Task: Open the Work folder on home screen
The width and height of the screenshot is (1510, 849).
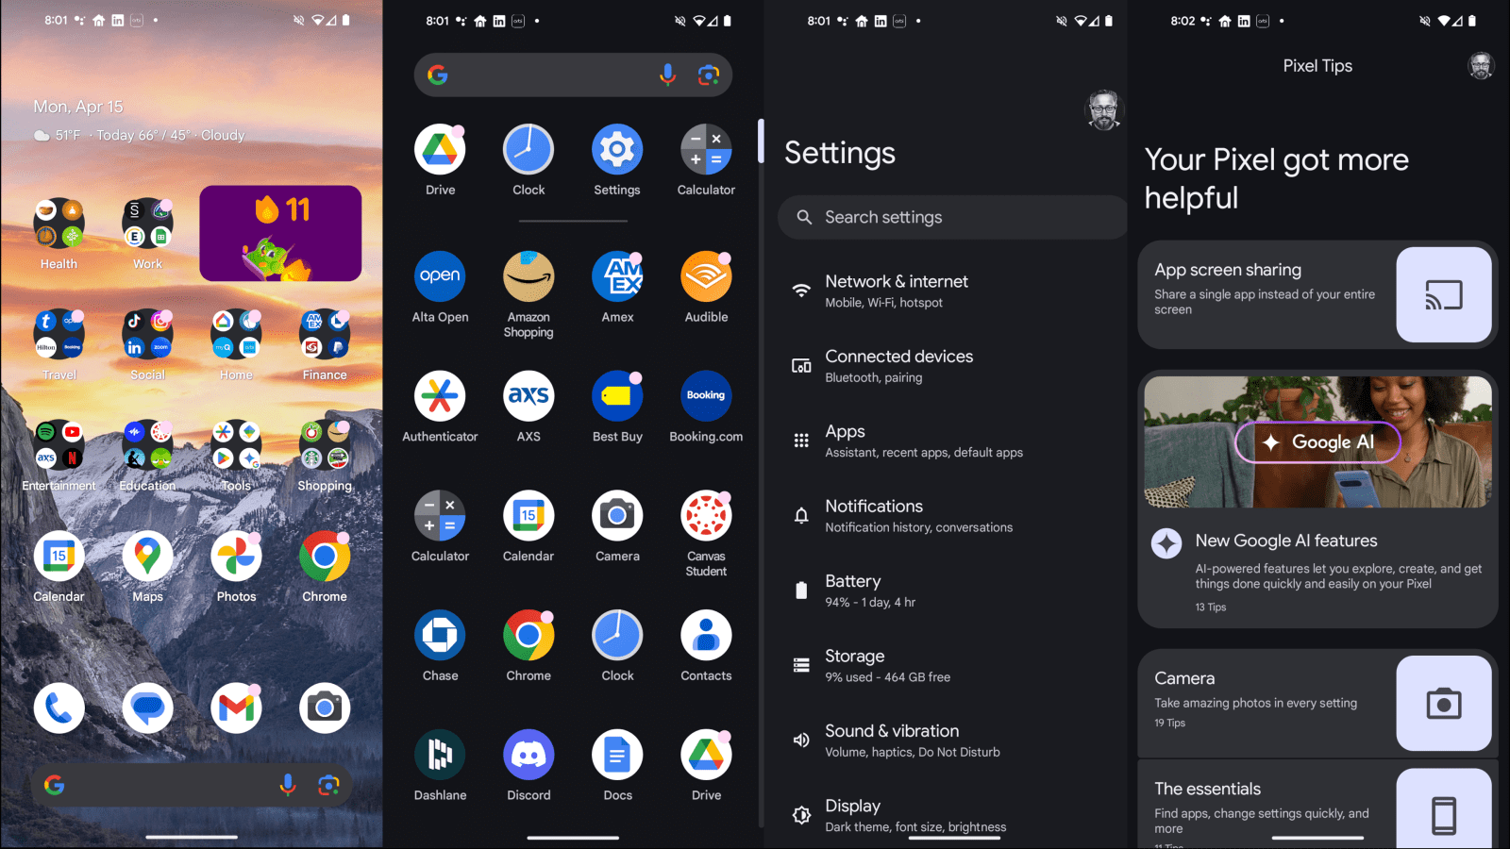Action: pyautogui.click(x=147, y=224)
